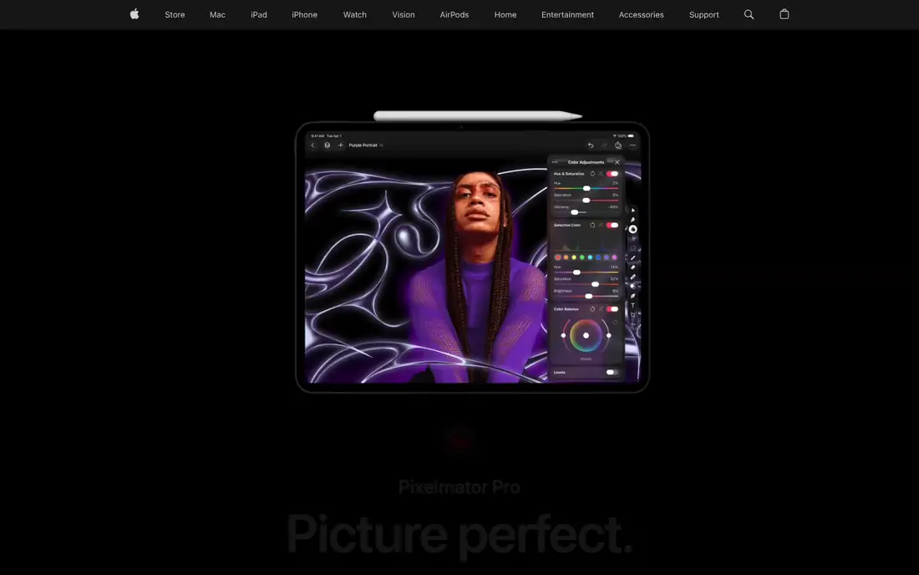The image size is (919, 575).
Task: Close the Color Adjustments panel
Action: point(617,162)
